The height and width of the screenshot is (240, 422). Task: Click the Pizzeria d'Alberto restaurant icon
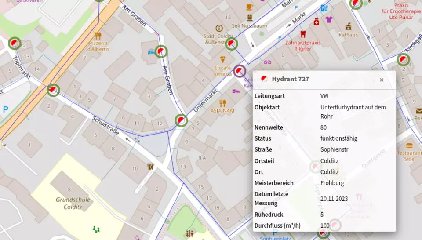[x=98, y=36]
